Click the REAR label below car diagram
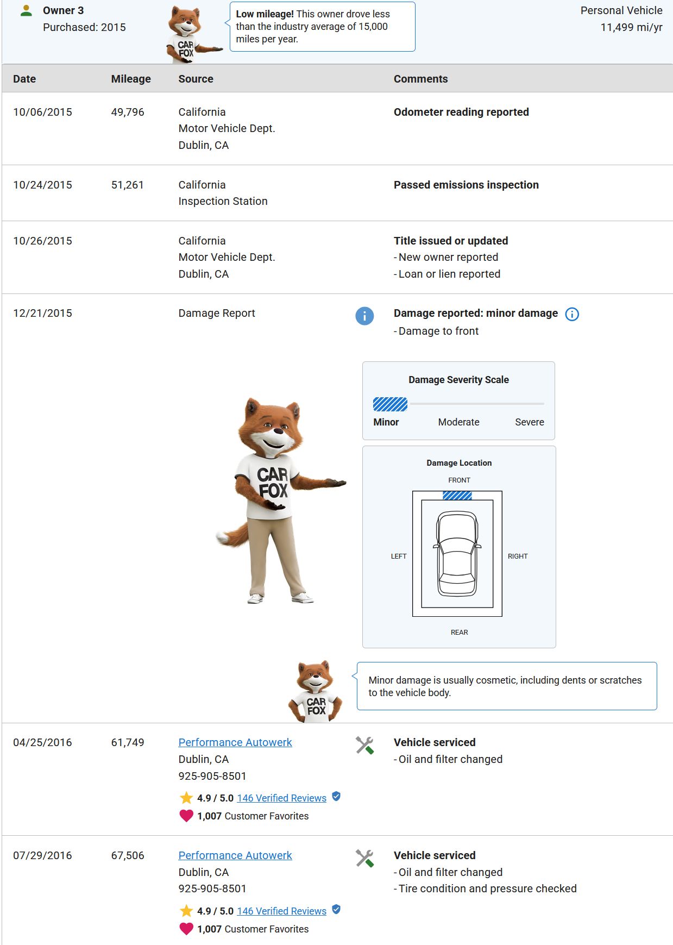673x945 pixels. (459, 633)
